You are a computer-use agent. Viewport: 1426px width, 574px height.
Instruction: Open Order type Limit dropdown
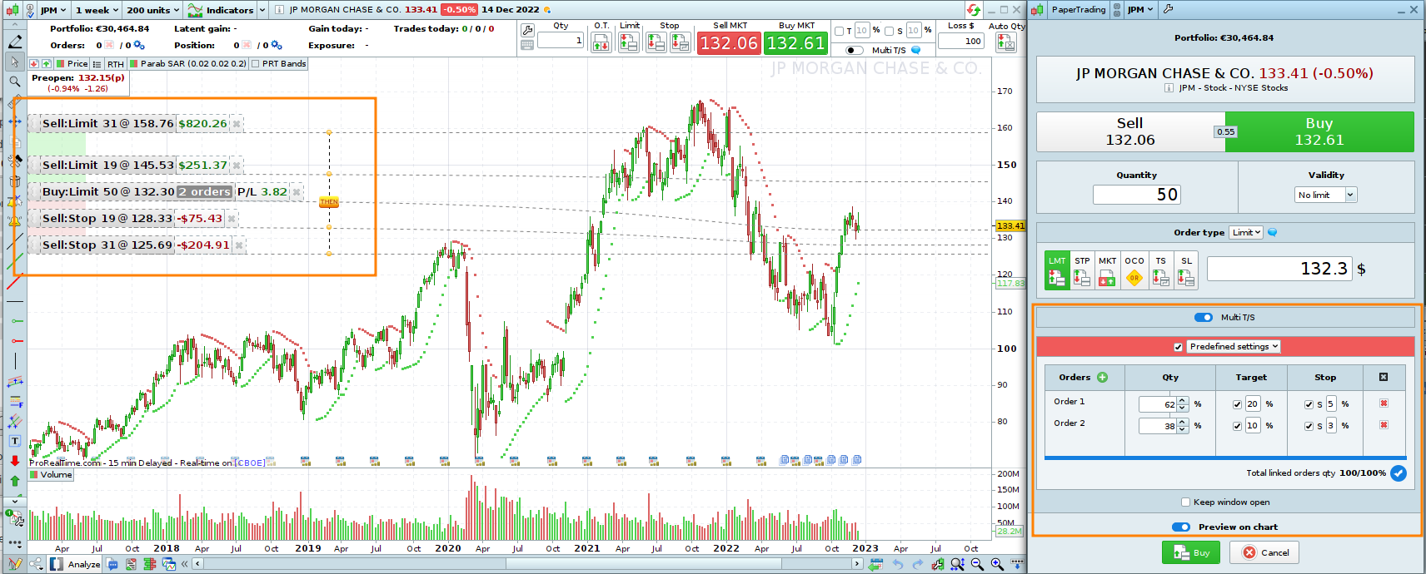click(x=1247, y=232)
